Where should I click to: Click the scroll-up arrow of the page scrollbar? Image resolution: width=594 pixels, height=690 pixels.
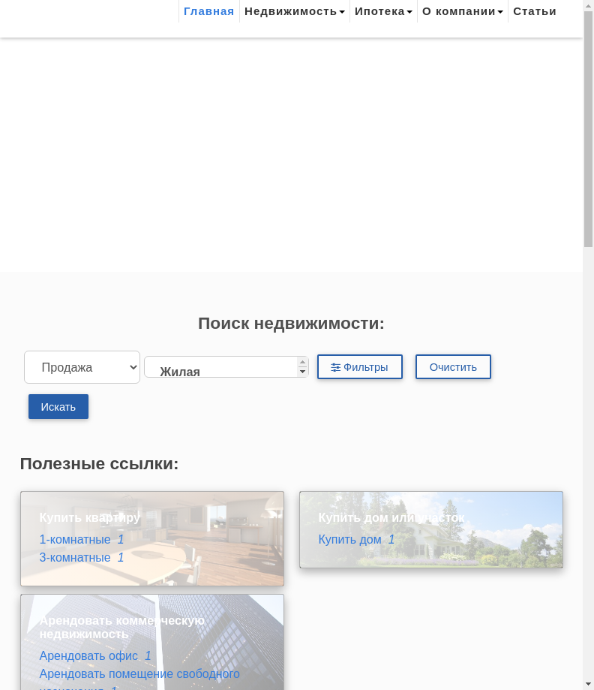coord(588,5)
